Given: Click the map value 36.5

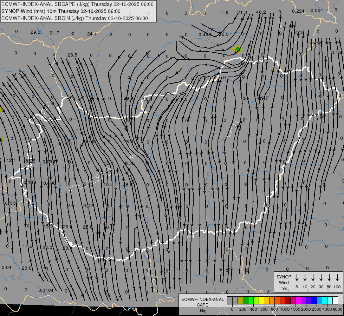Looking at the screenshot, I should point(128,185).
